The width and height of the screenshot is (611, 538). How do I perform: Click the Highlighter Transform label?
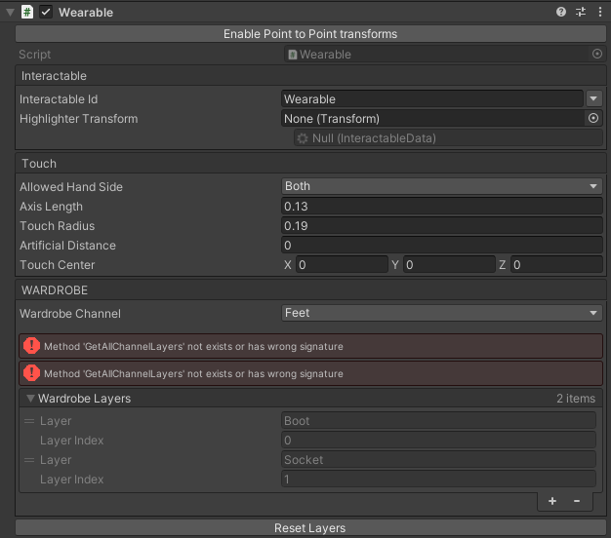tap(78, 119)
